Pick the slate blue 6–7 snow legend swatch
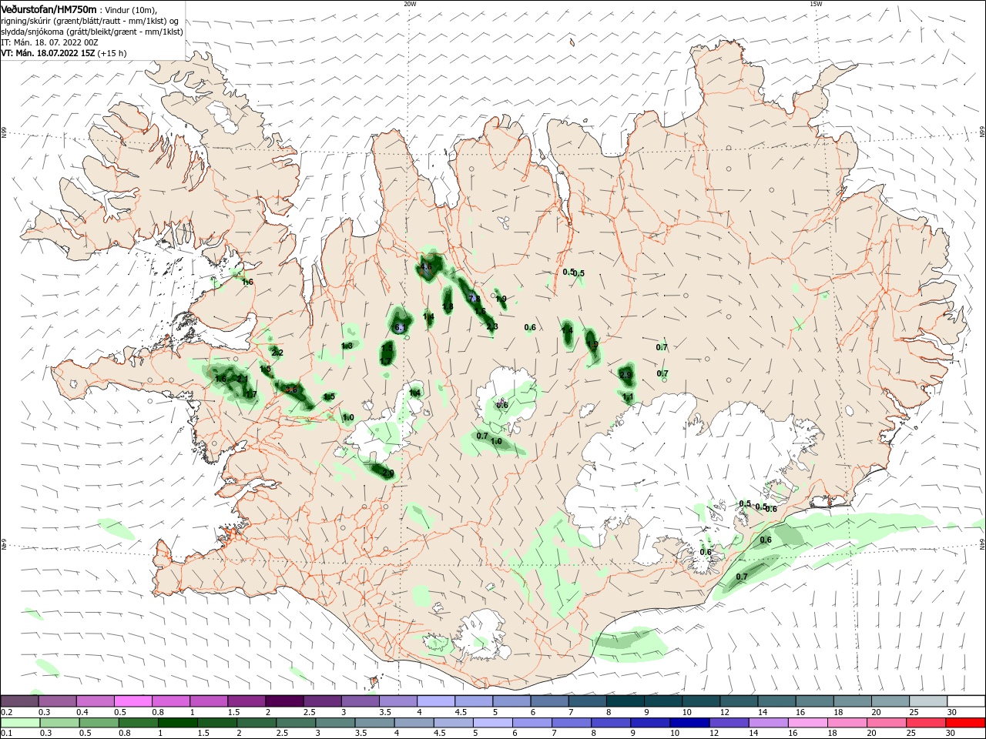 [550, 701]
